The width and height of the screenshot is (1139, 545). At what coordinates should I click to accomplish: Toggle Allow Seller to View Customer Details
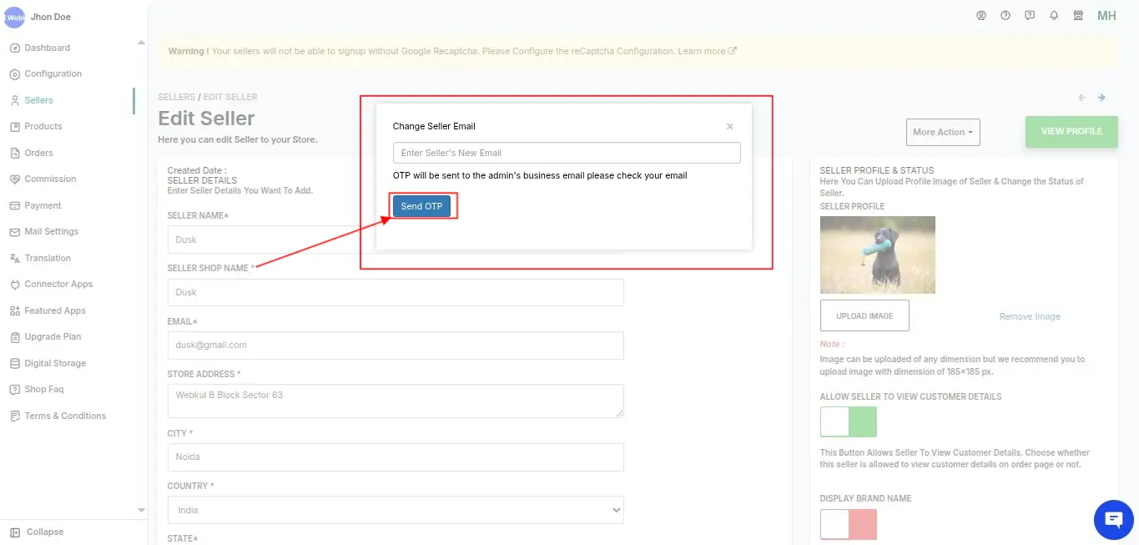[849, 421]
